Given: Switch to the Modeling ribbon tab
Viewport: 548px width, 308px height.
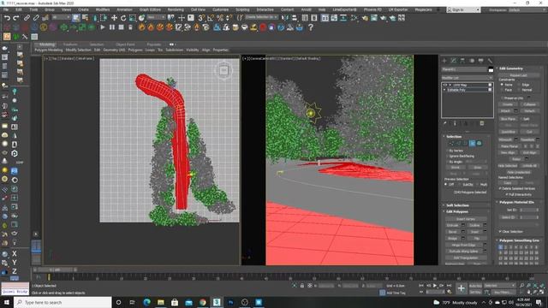Looking at the screenshot, I should [47, 44].
